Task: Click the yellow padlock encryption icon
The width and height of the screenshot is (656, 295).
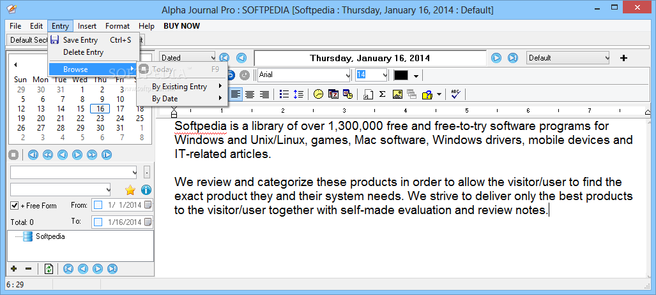Action: 427,94
